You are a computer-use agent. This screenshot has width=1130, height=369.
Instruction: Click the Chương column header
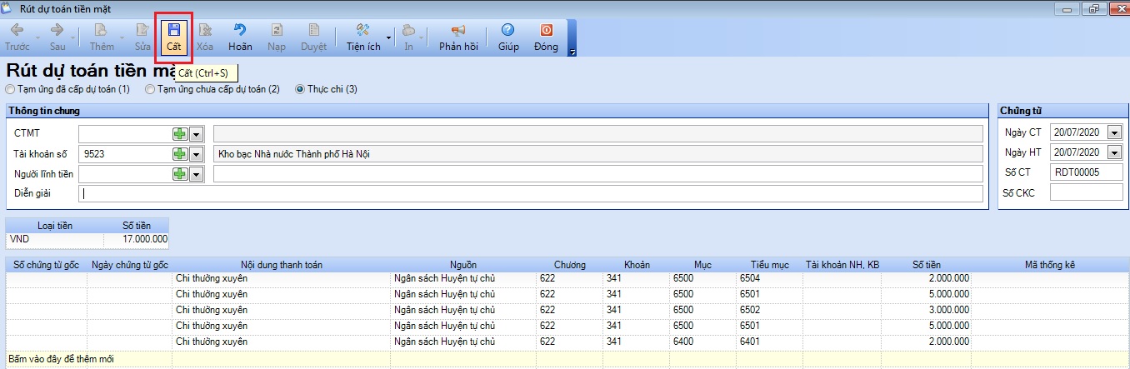click(x=569, y=265)
